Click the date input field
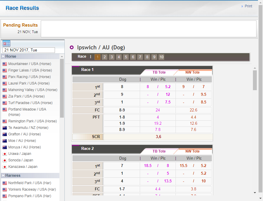 coord(29,50)
